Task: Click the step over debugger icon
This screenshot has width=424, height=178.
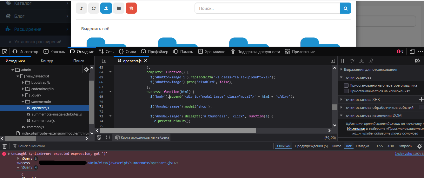Action: pos(352,61)
